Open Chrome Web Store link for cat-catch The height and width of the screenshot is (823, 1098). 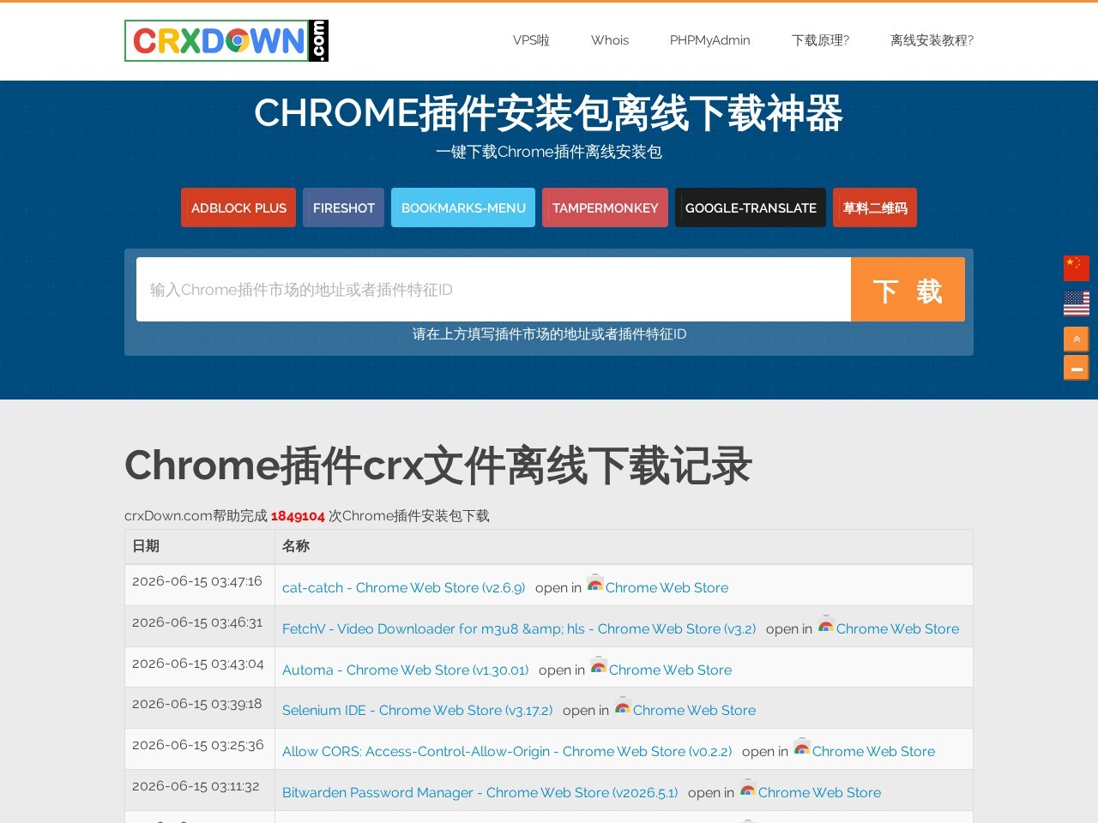(667, 588)
